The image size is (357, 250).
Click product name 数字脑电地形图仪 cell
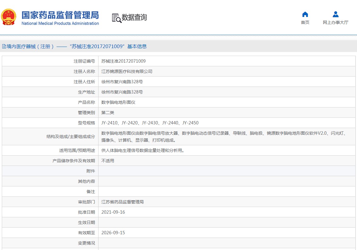pos(118,102)
